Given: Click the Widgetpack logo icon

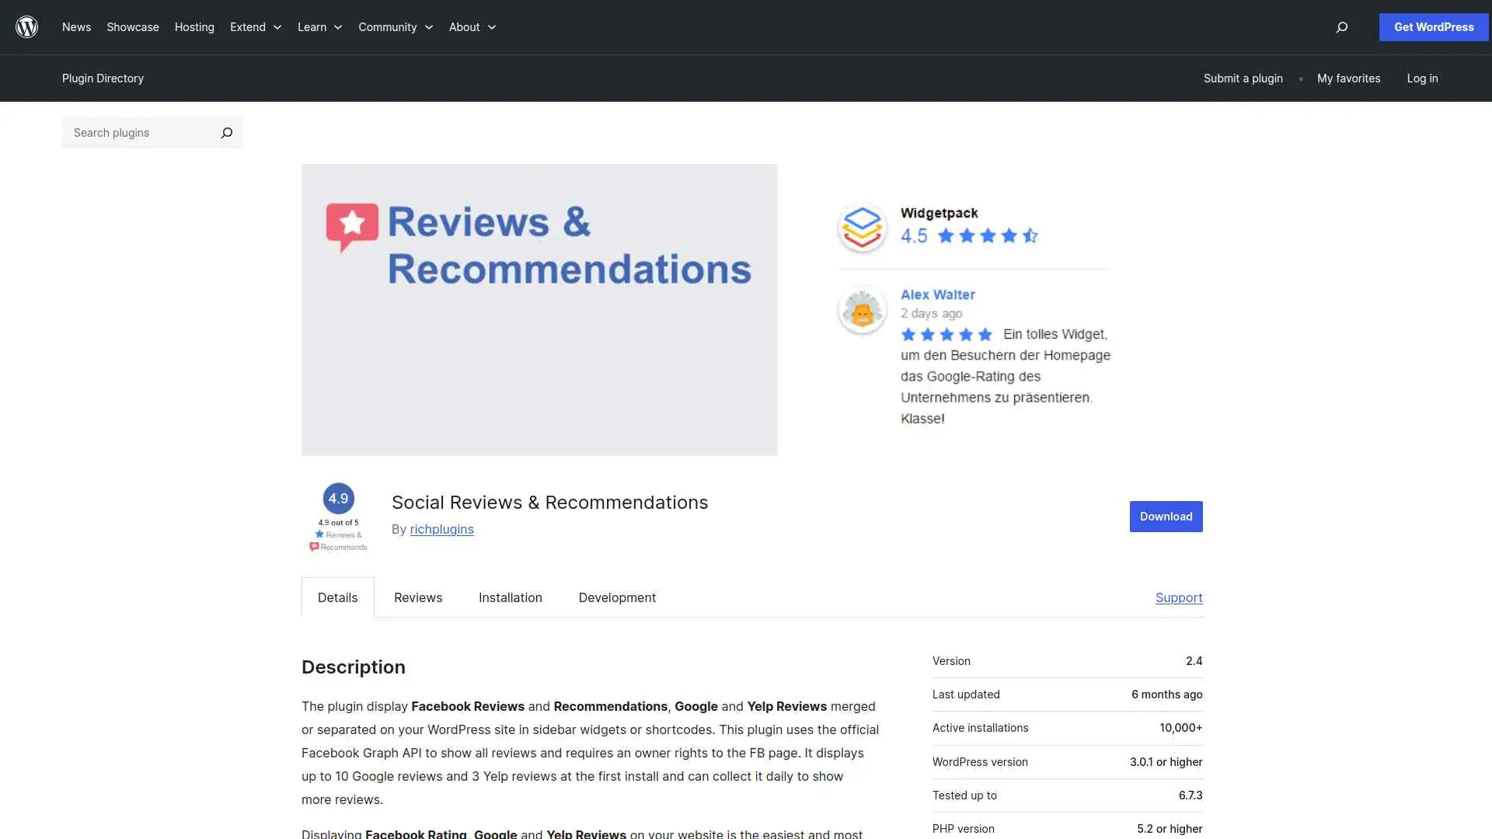Looking at the screenshot, I should 862,227.
